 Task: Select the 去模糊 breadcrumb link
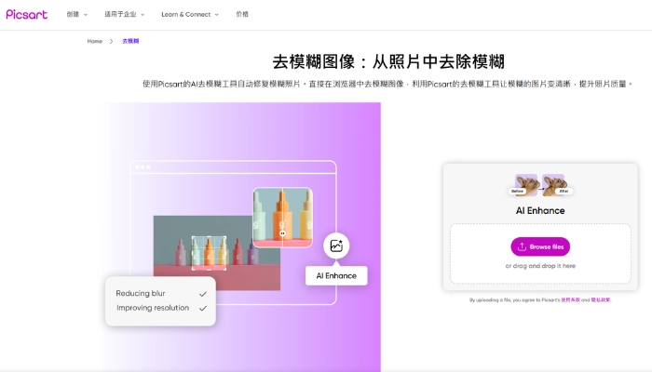(130, 41)
